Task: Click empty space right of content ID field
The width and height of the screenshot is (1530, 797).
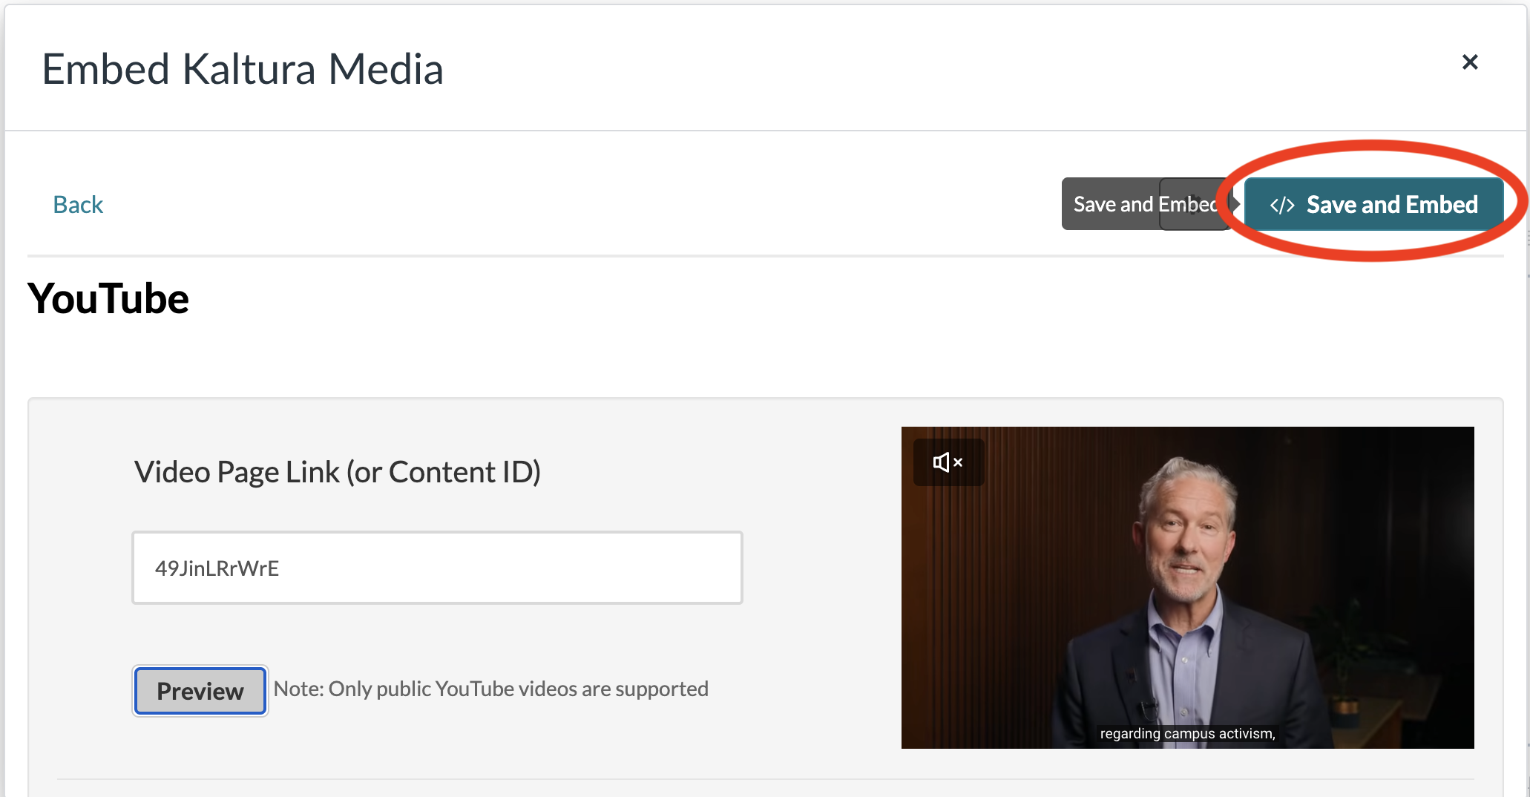Action: point(816,568)
